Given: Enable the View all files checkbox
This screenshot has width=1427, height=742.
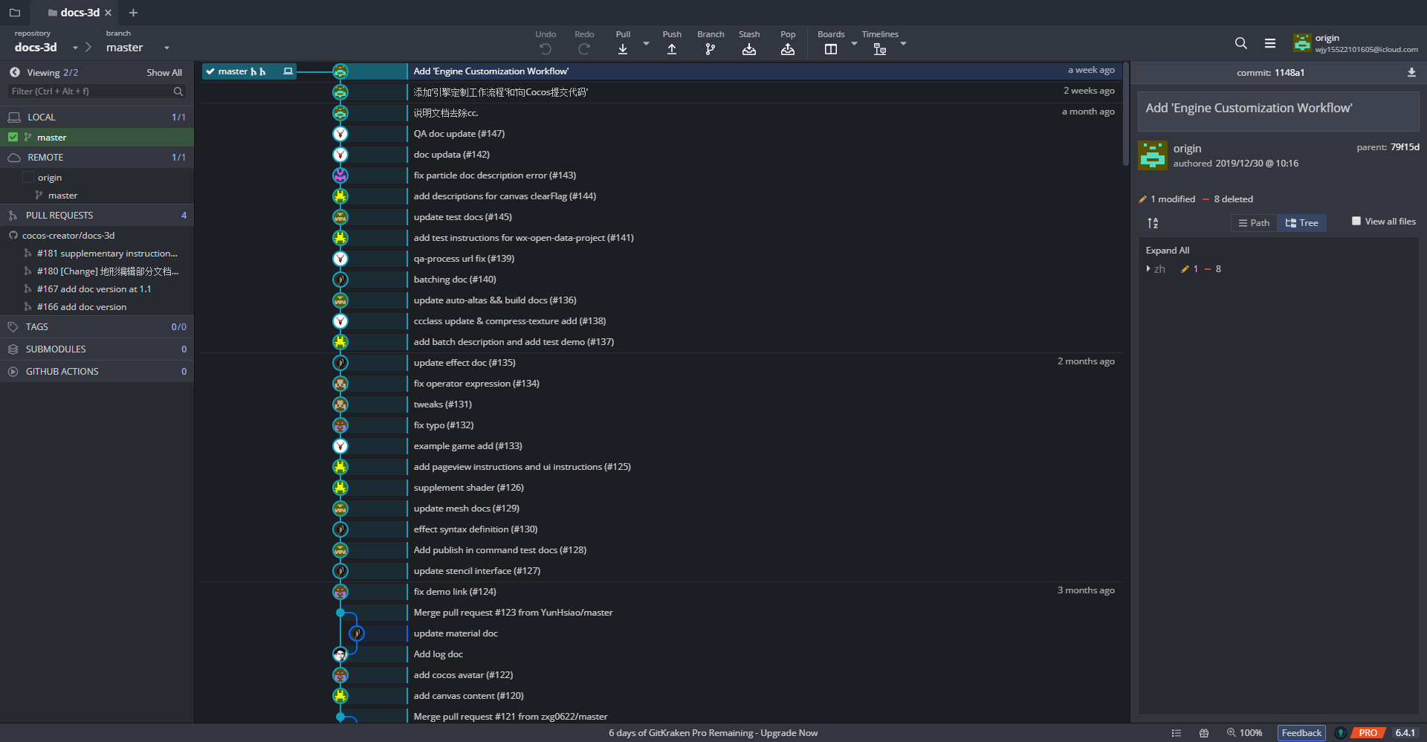Looking at the screenshot, I should [1356, 222].
